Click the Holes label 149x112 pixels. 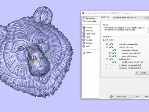[x=88, y=37]
